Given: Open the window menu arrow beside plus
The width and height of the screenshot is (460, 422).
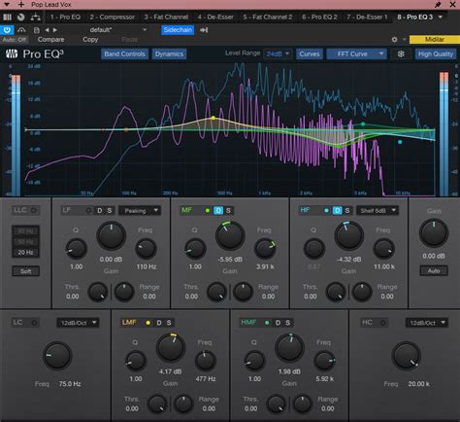Looking at the screenshot, I should pos(7,5).
